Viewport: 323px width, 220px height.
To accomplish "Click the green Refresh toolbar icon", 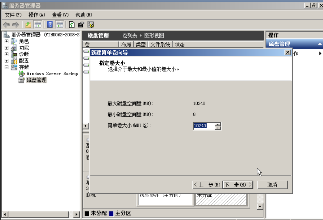I will [72, 25].
